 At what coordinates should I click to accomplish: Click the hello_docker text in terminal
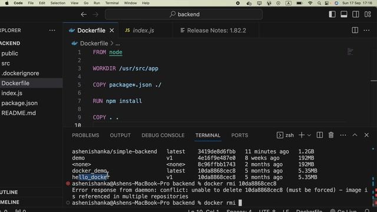[x=91, y=177]
